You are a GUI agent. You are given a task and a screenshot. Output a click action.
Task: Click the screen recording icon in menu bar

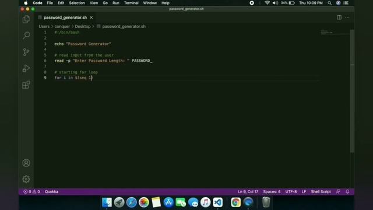tap(252, 3)
